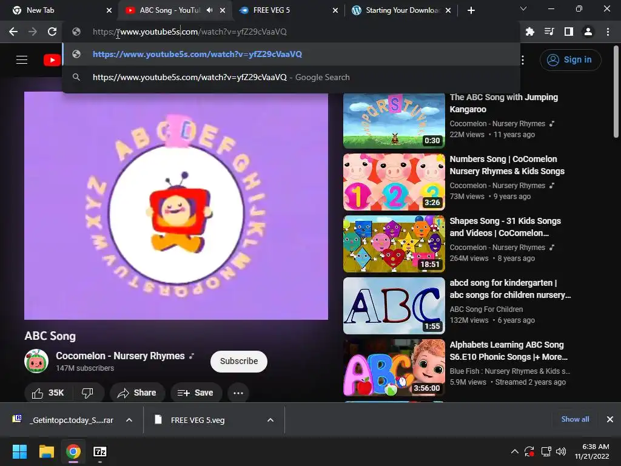Open File Explorer from taskbar
The image size is (621, 466).
(46, 451)
